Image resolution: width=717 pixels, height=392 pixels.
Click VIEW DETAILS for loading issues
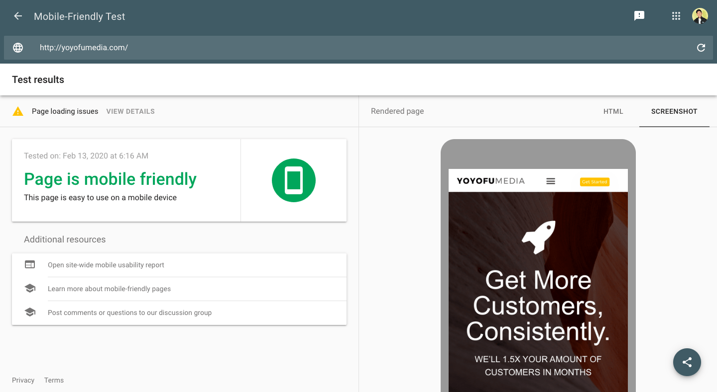130,111
